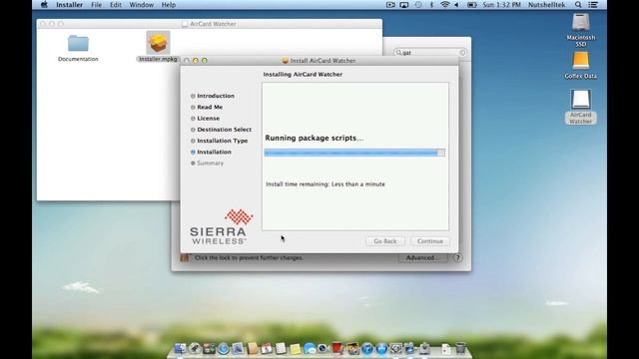Screen dimensions: 639x359
Task: Open the AirPlay display icon in menu bar
Action: point(403,5)
